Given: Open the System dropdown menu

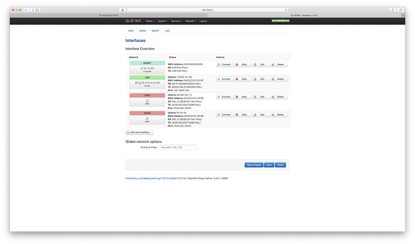Looking at the screenshot, I should 163,21.
